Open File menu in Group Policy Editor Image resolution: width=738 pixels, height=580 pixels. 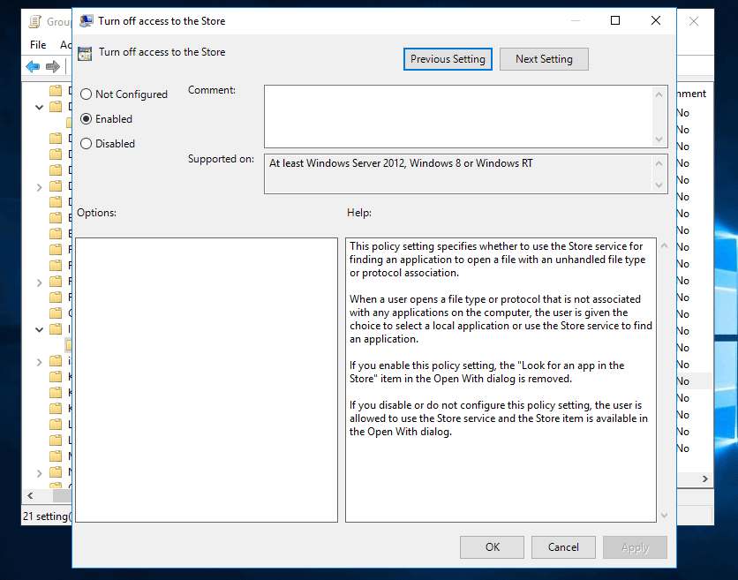coord(38,45)
